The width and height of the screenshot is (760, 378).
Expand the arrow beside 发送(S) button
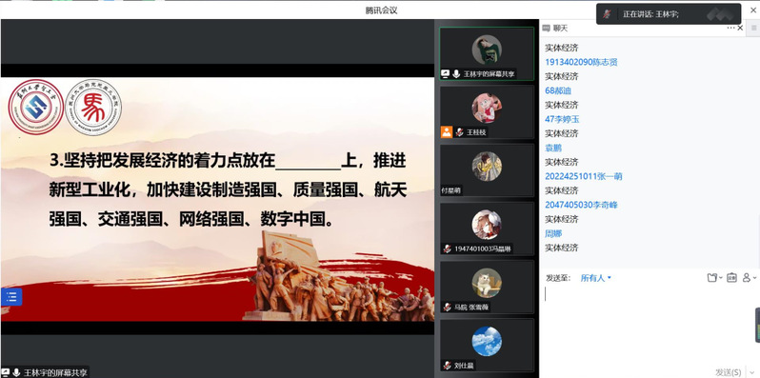pyautogui.click(x=751, y=372)
